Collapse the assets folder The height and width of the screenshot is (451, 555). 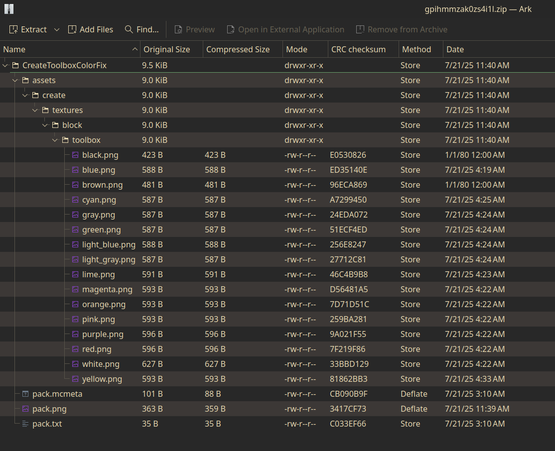(15, 80)
